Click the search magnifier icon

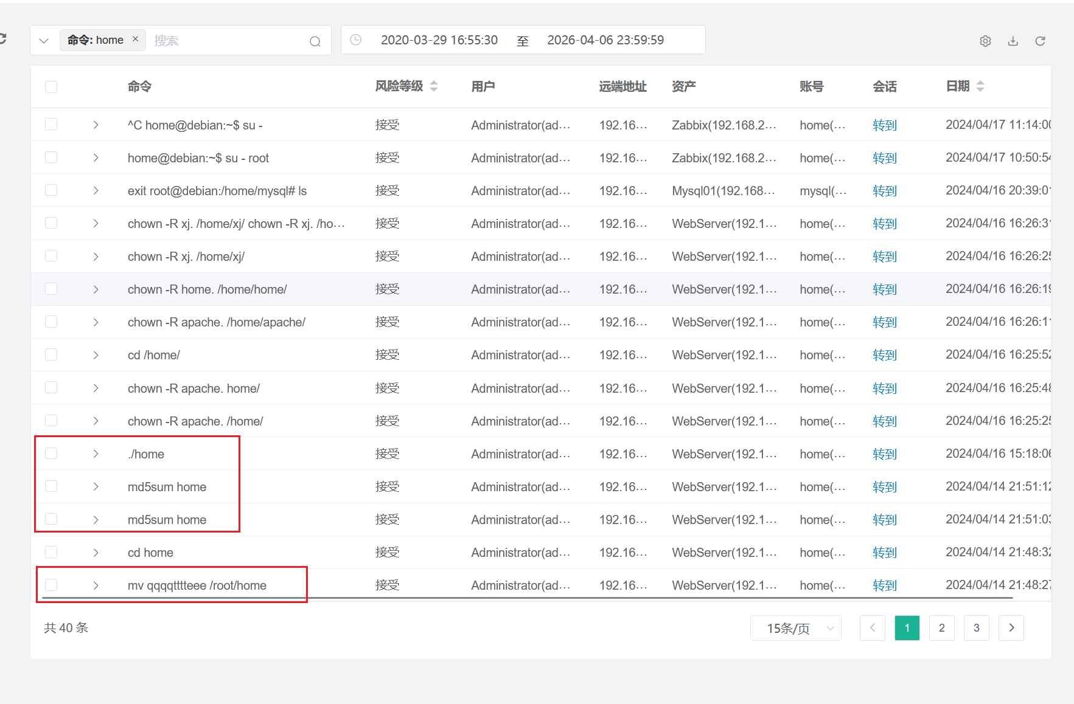click(x=315, y=41)
